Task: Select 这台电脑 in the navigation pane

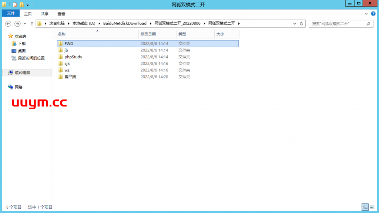Action: pyautogui.click(x=22, y=73)
